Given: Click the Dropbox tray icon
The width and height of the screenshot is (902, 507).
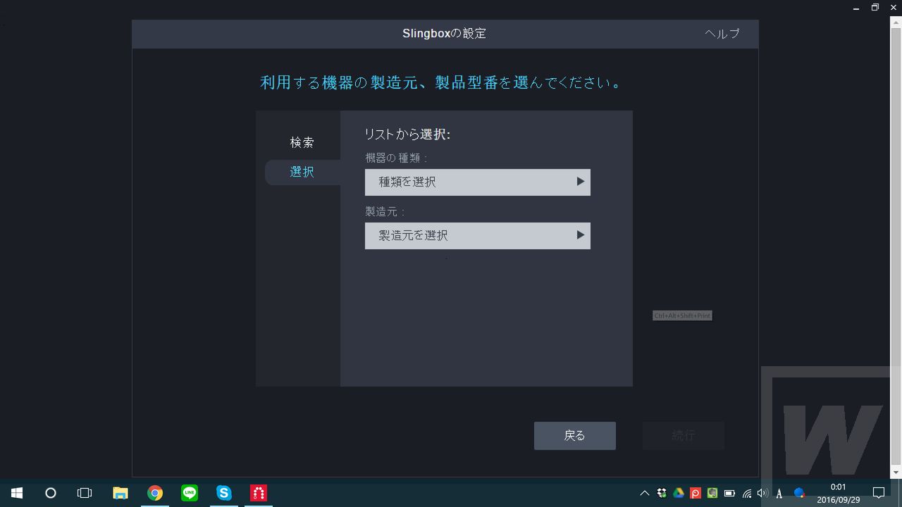Looking at the screenshot, I should click(662, 493).
